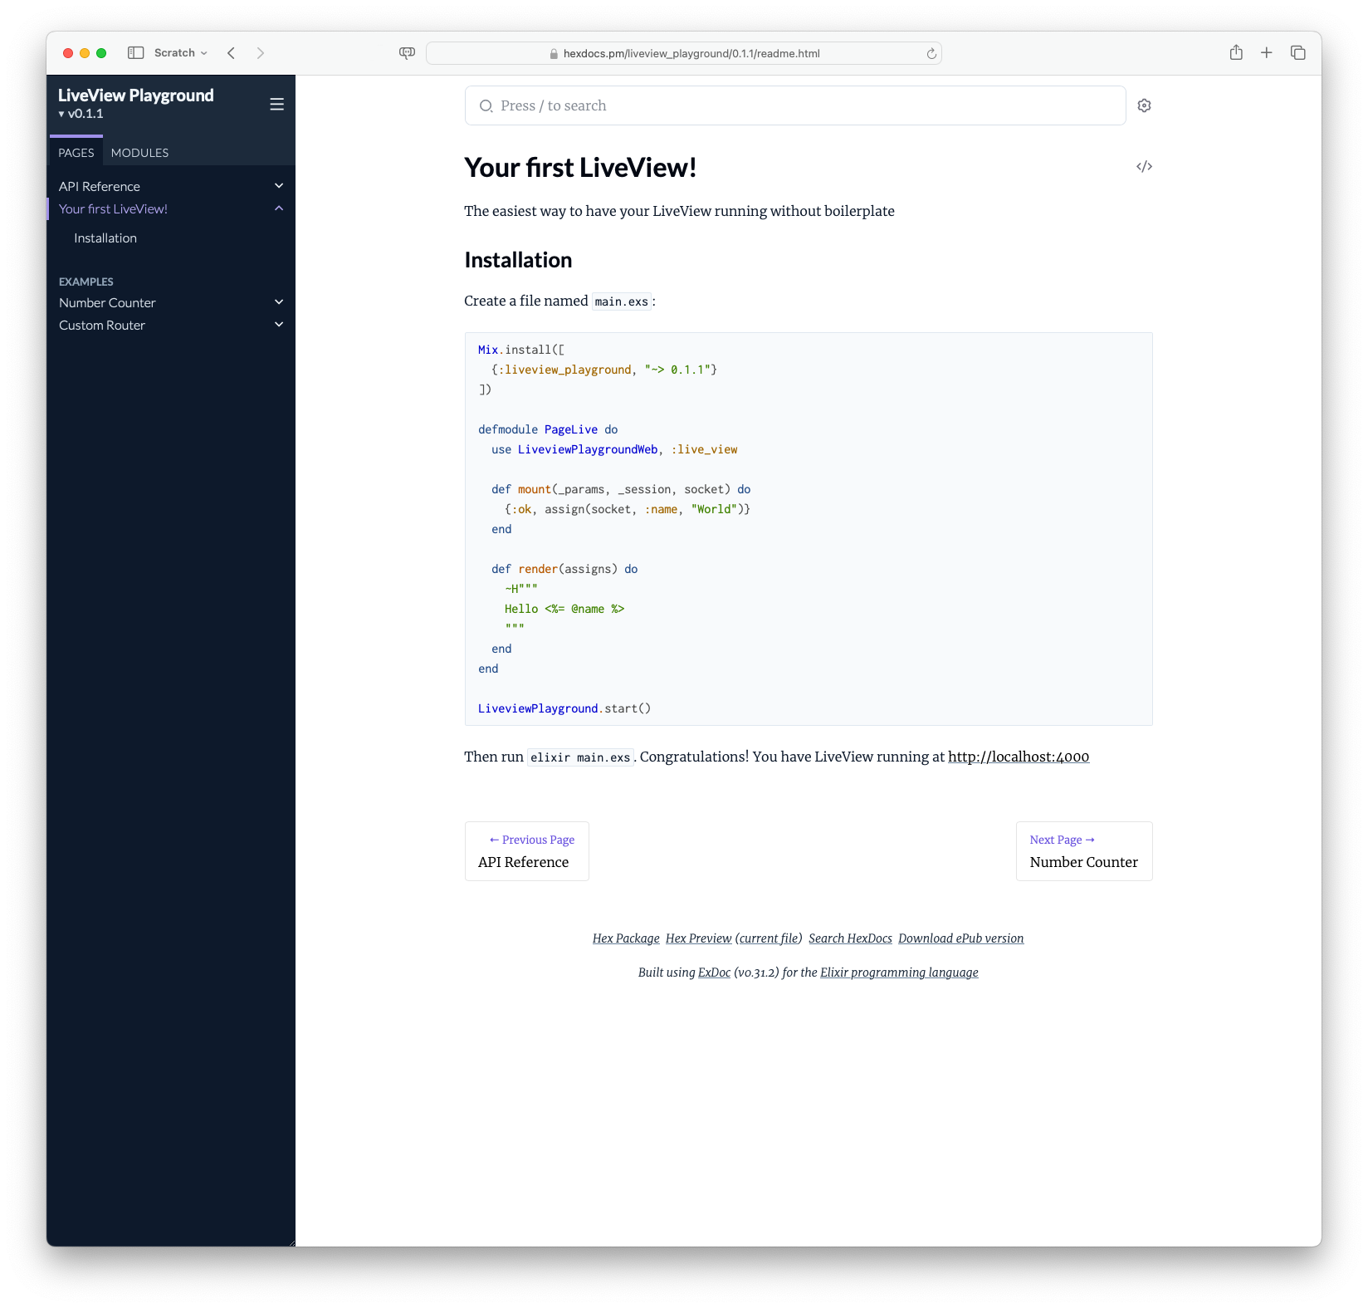Screen dimensions: 1368x1308
Task: Open API Reference in the sidebar
Action: point(100,186)
